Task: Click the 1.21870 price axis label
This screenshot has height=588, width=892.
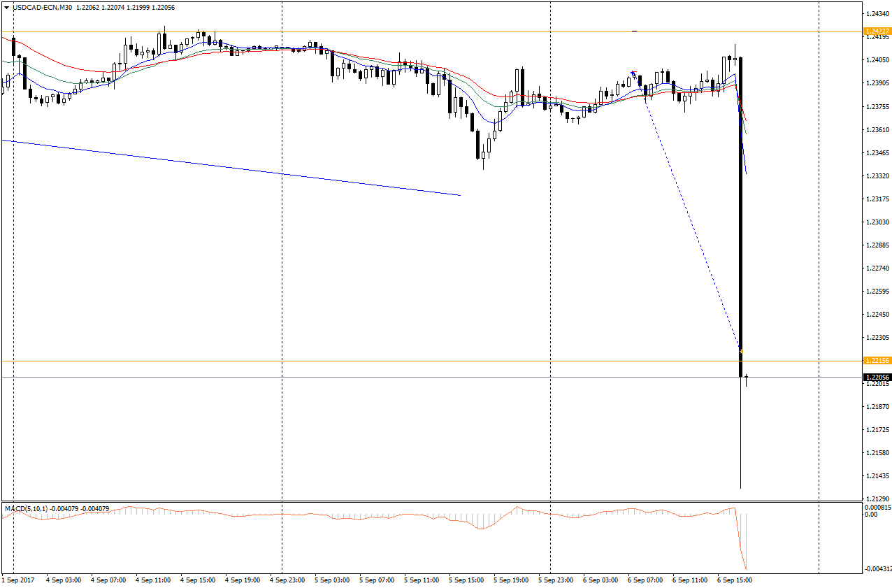Action: point(877,406)
